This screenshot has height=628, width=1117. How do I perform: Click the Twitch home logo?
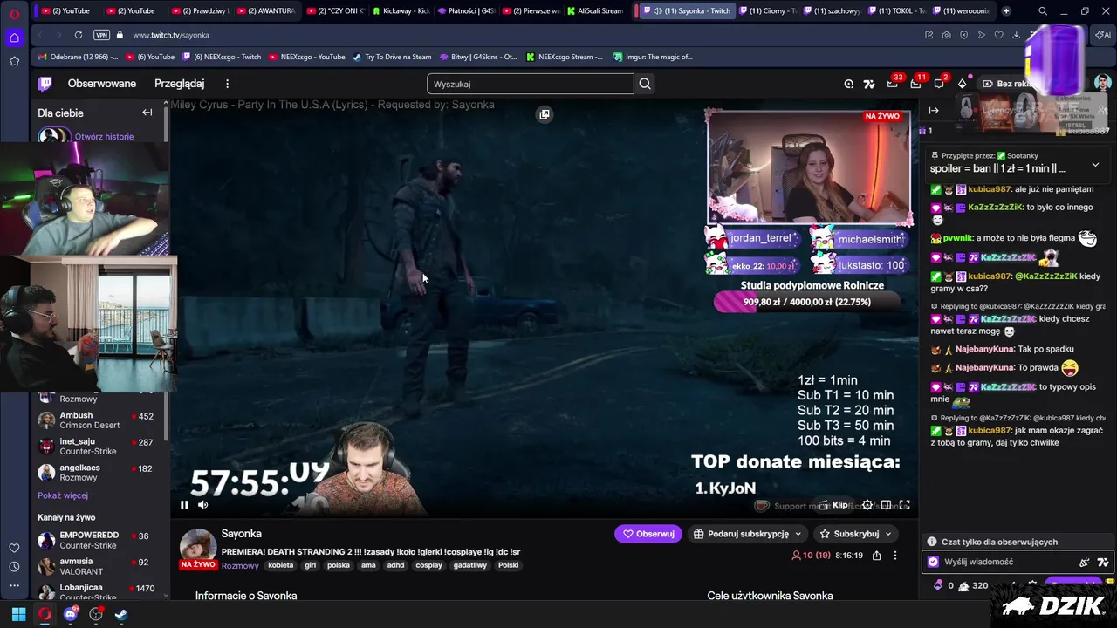click(45, 84)
